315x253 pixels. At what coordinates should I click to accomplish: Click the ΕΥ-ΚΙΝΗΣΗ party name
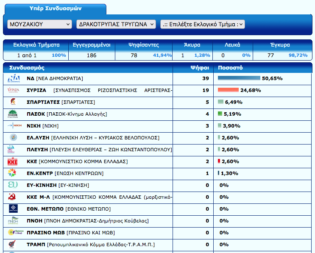pyautogui.click(x=42, y=185)
